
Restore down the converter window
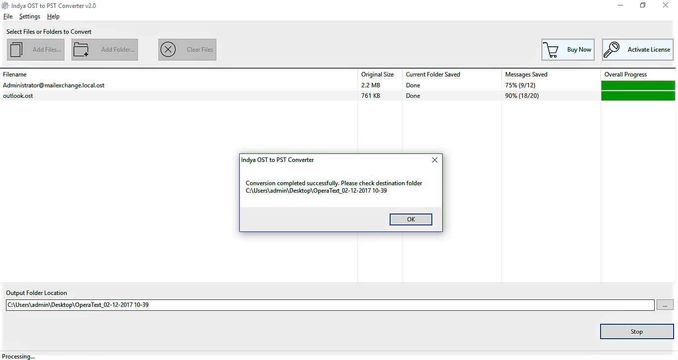pyautogui.click(x=643, y=5)
